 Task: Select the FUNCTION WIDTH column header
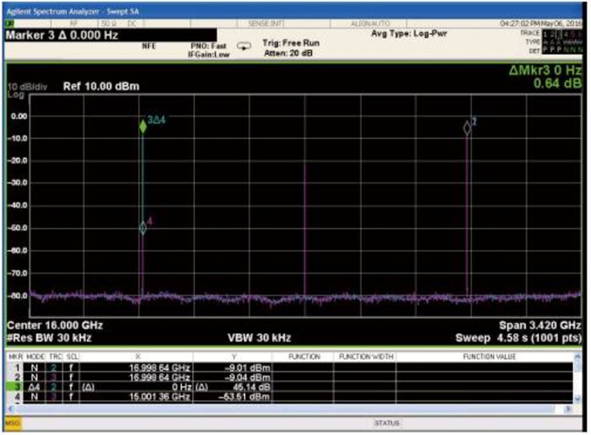pos(363,358)
